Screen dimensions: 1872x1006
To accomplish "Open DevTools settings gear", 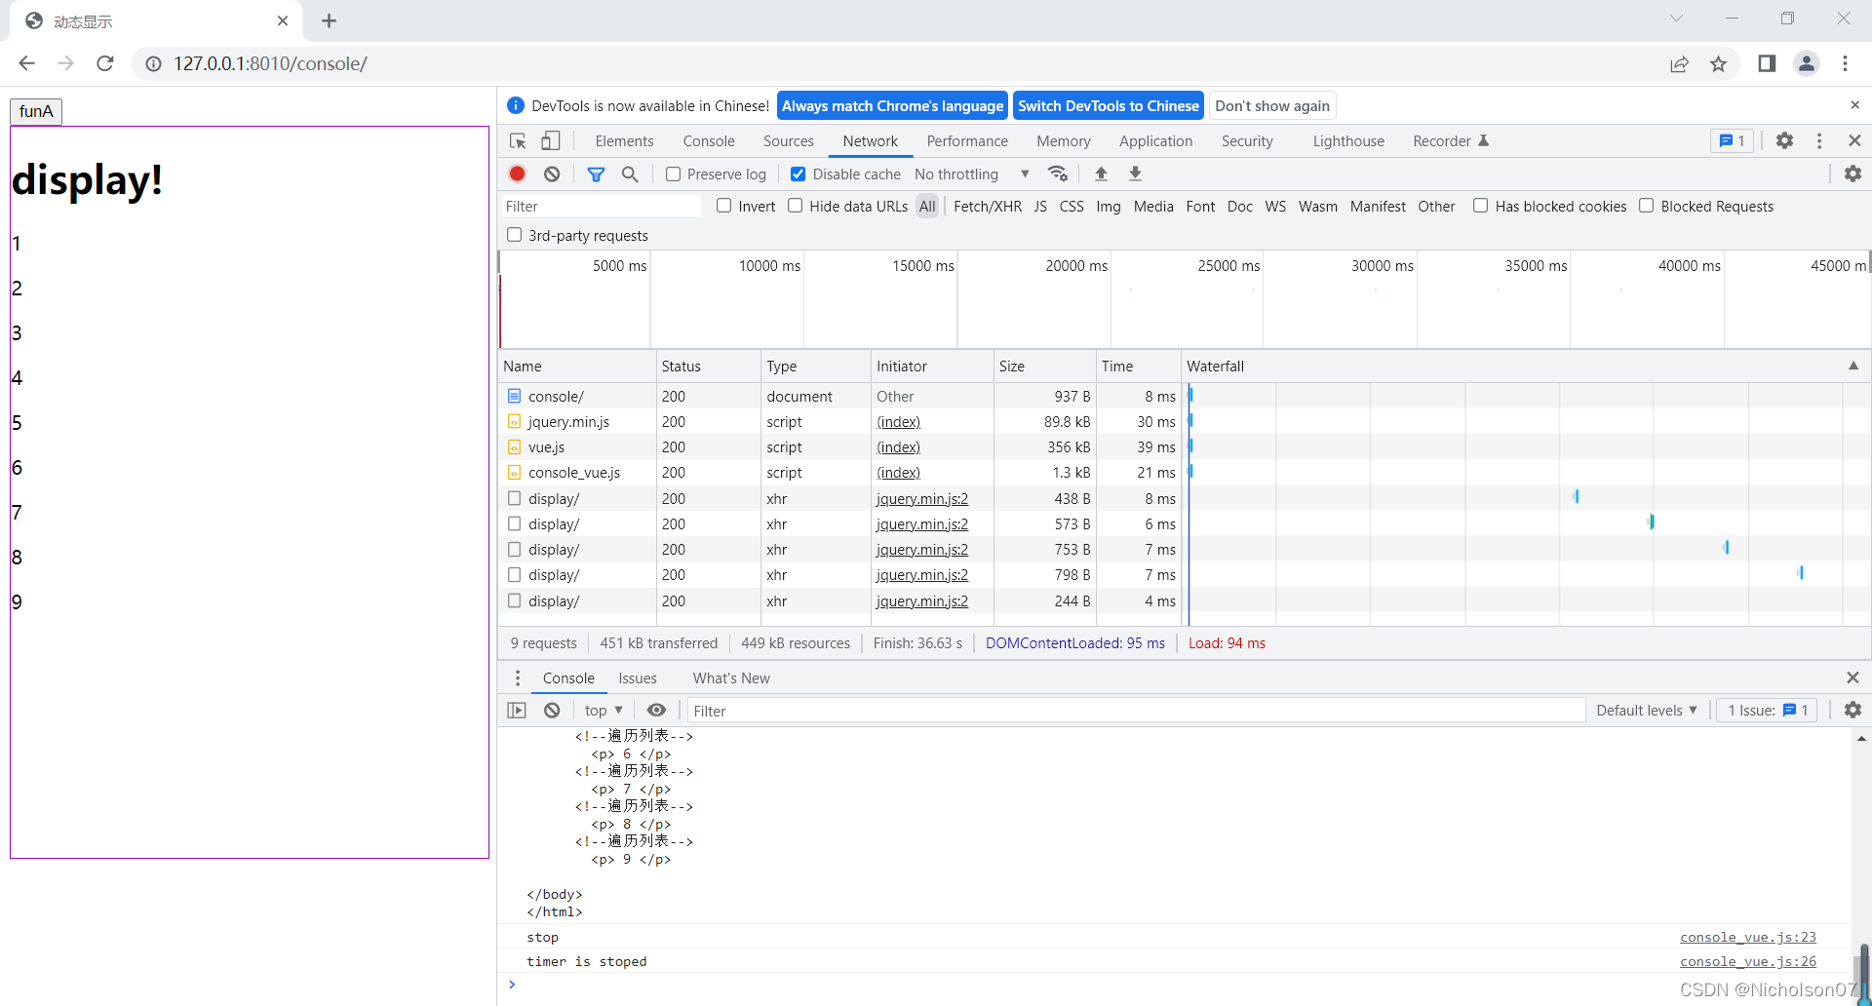I will click(x=1784, y=140).
